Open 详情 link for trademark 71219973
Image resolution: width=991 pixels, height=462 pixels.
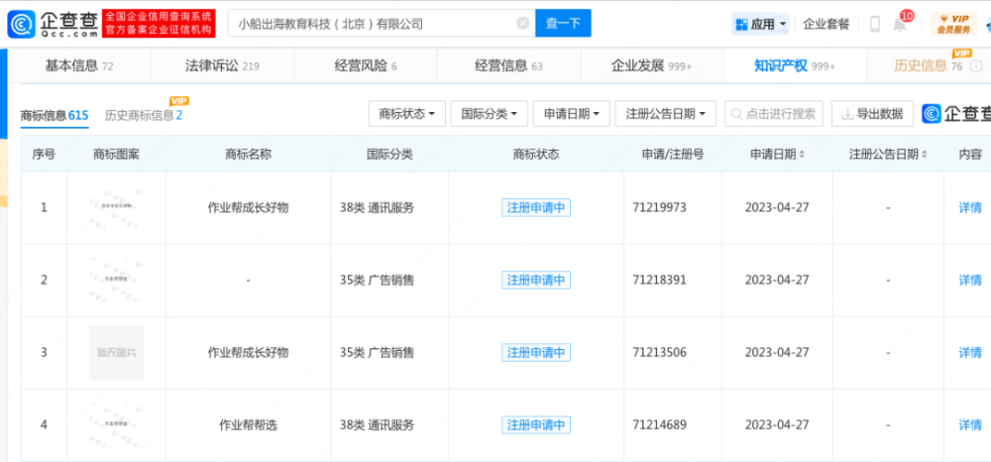point(970,207)
